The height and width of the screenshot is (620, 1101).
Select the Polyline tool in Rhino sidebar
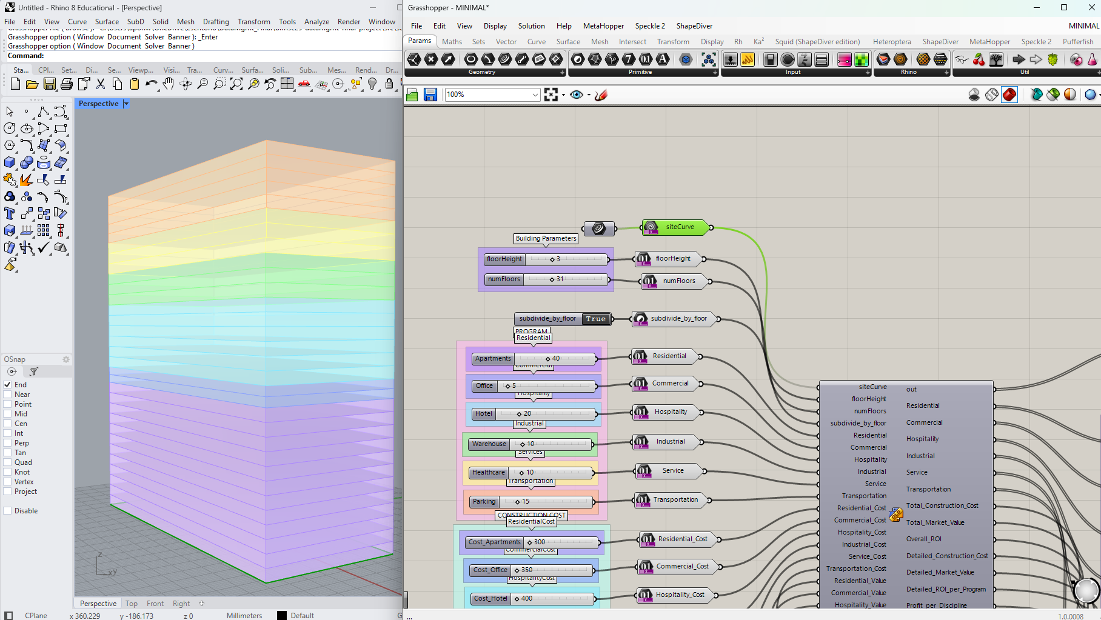coord(44,112)
